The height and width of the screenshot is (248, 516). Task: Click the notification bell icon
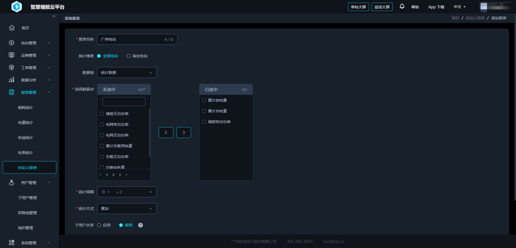point(402,6)
